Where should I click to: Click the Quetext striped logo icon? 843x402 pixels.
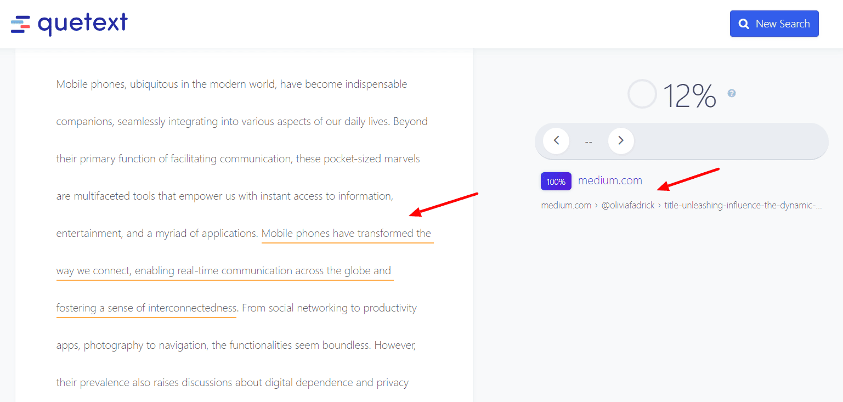[x=20, y=24]
